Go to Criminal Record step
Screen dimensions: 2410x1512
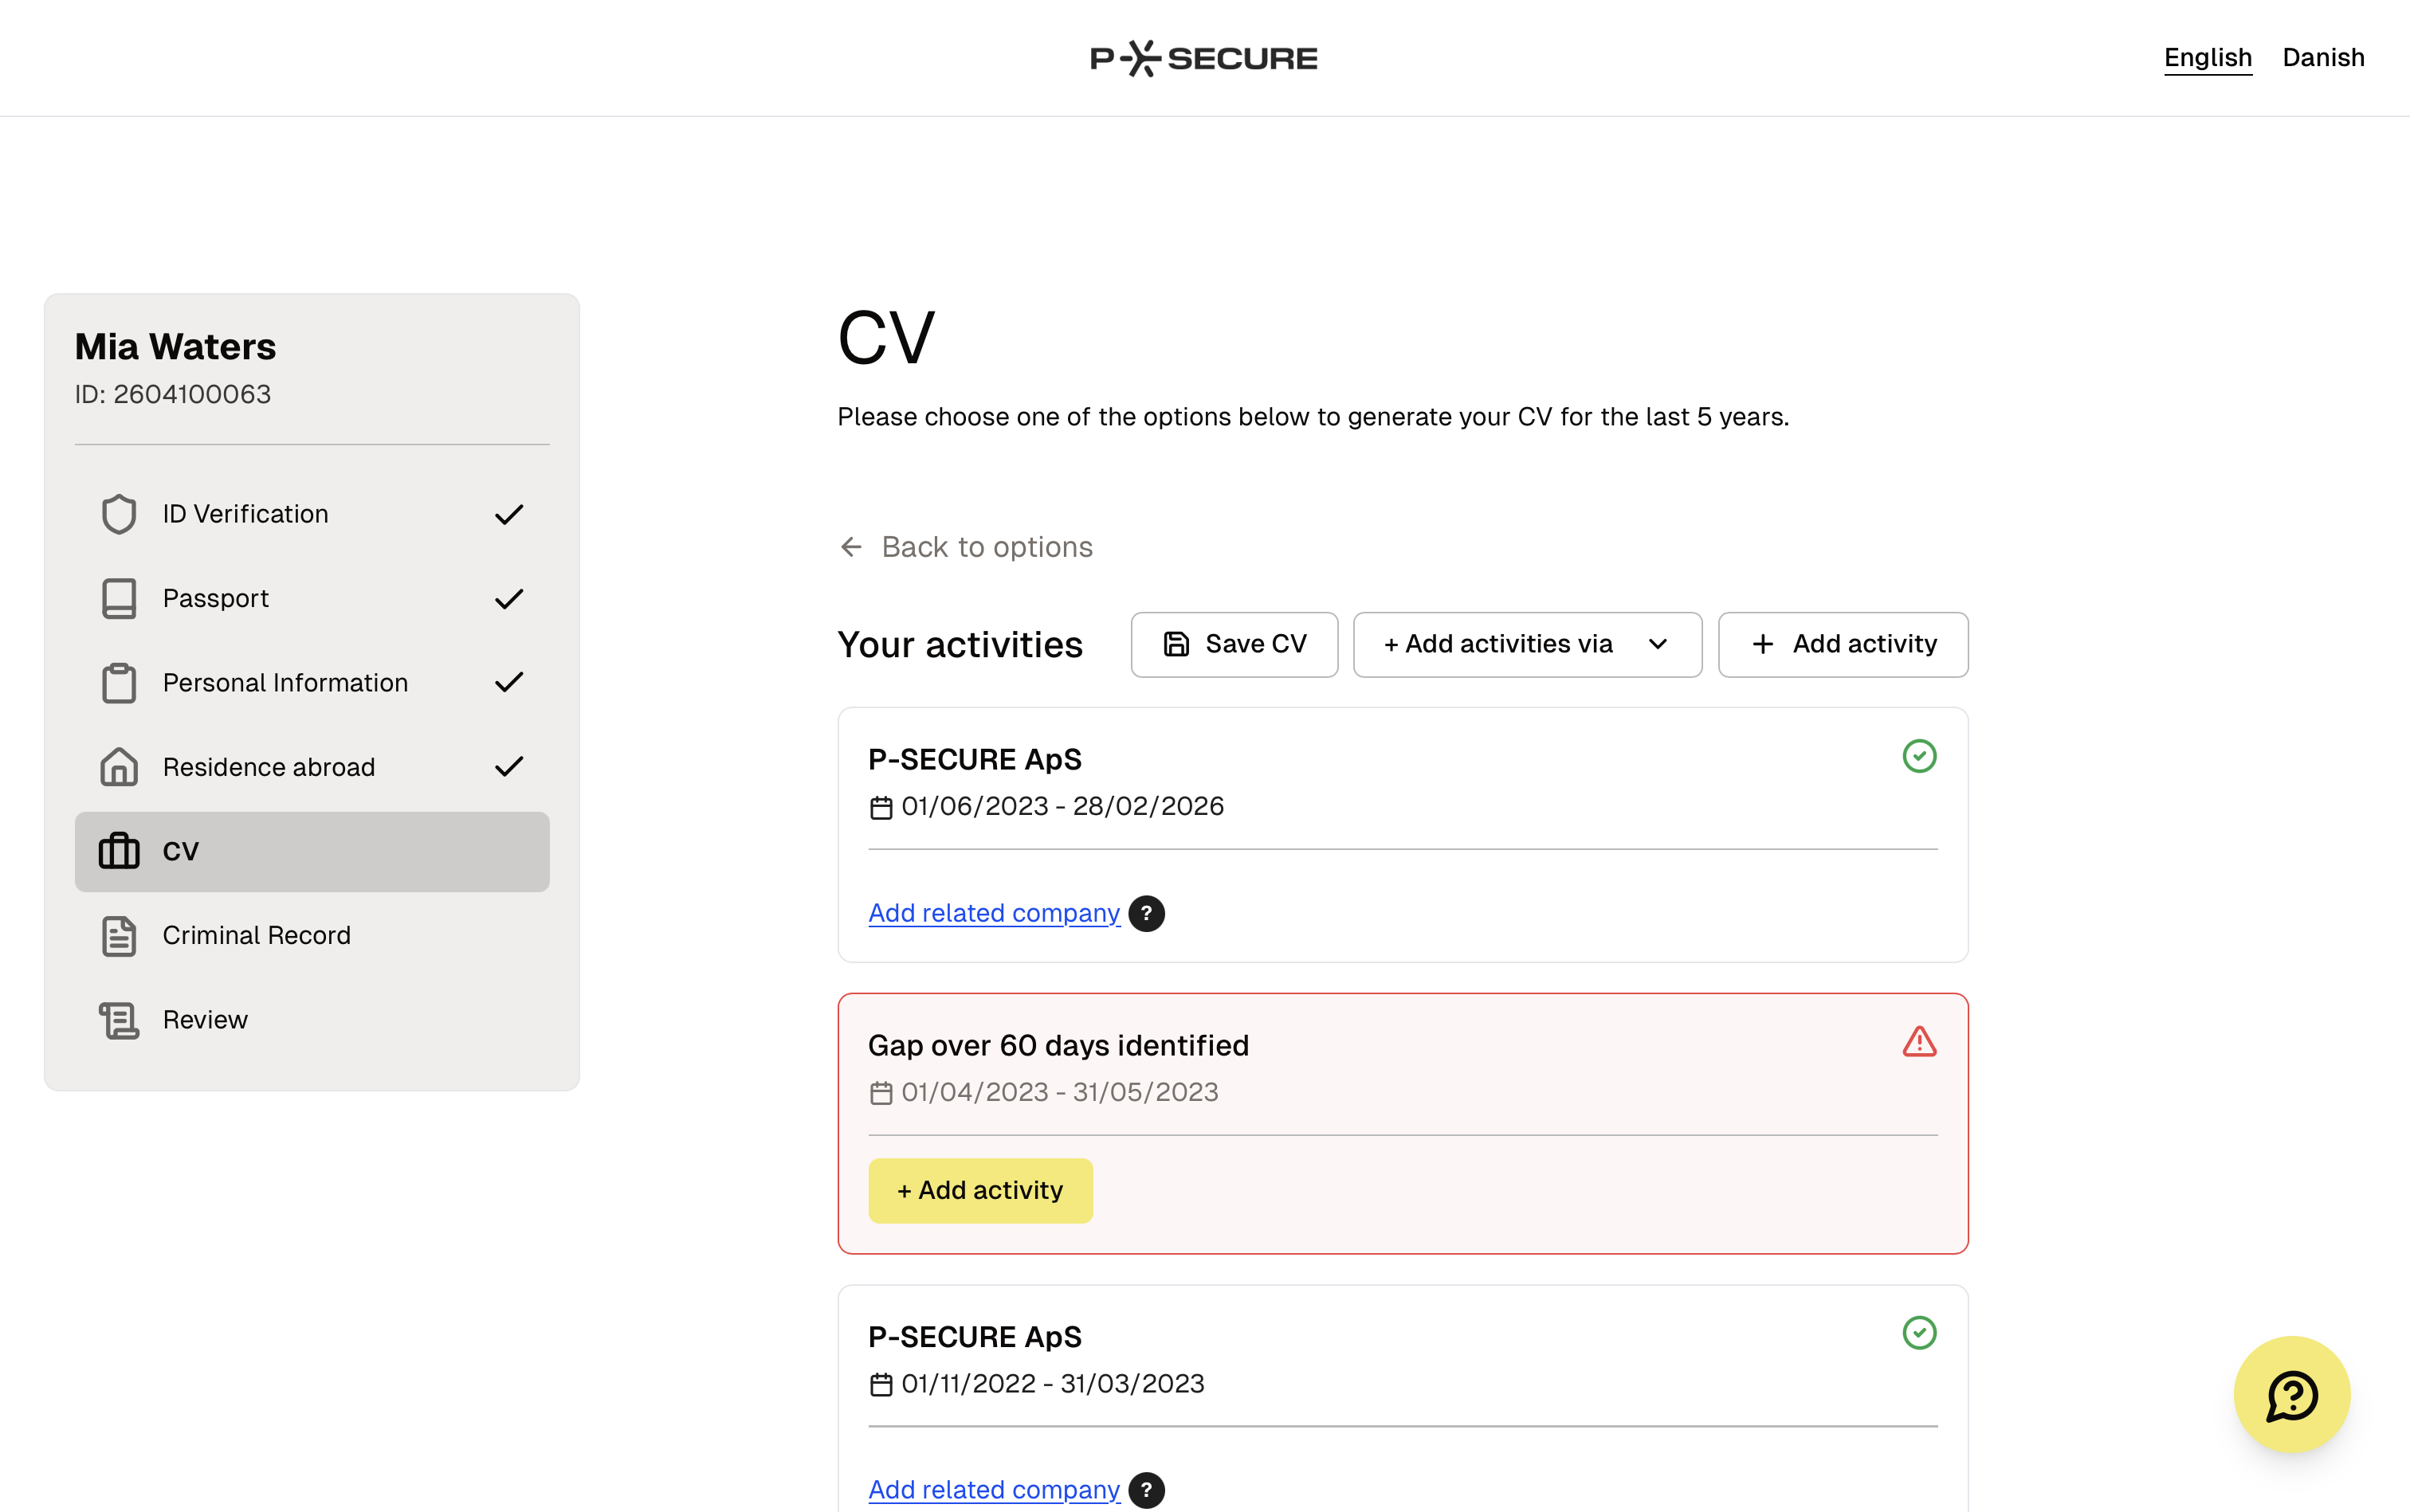tap(256, 936)
